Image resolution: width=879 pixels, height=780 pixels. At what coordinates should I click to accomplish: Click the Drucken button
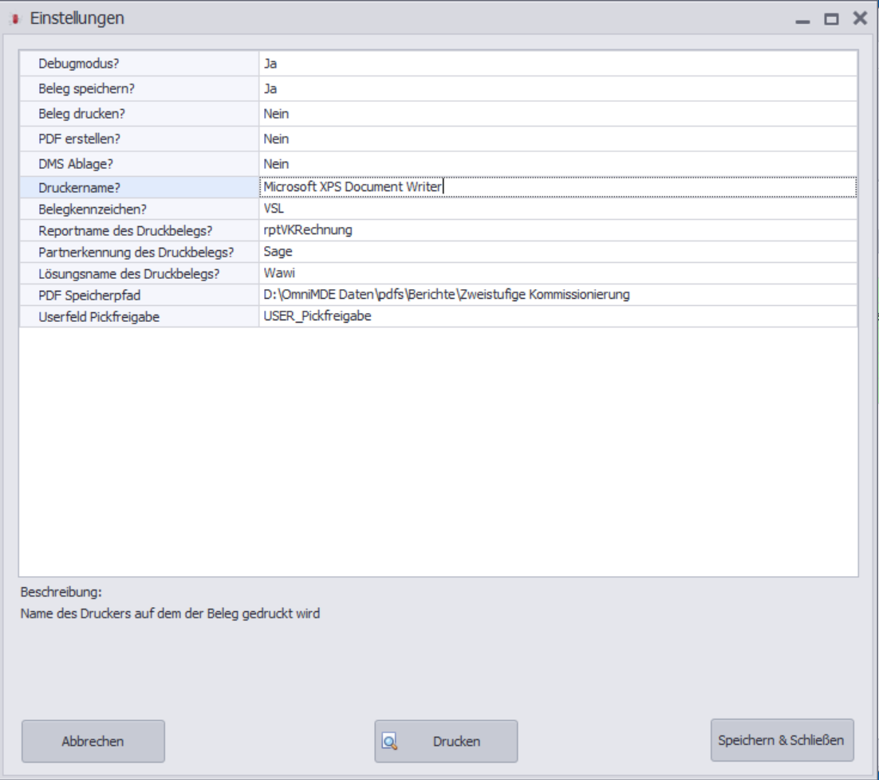[446, 741]
